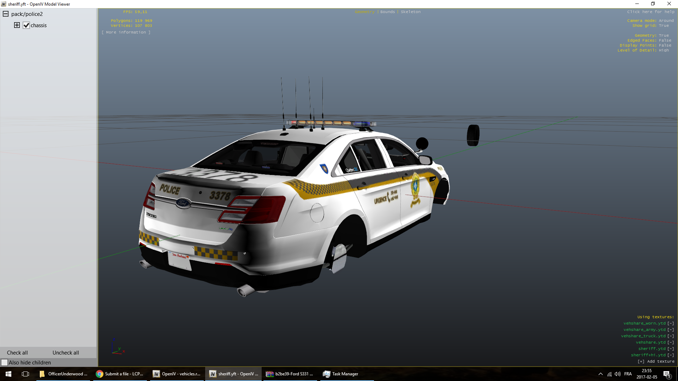Collapse the pack/police2 tree node
Image resolution: width=678 pixels, height=381 pixels.
(x=6, y=14)
